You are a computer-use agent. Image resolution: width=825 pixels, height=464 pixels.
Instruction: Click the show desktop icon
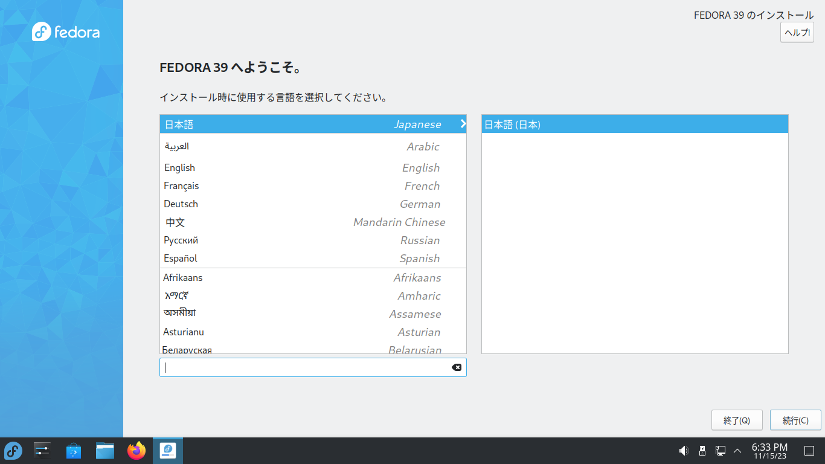coord(809,451)
